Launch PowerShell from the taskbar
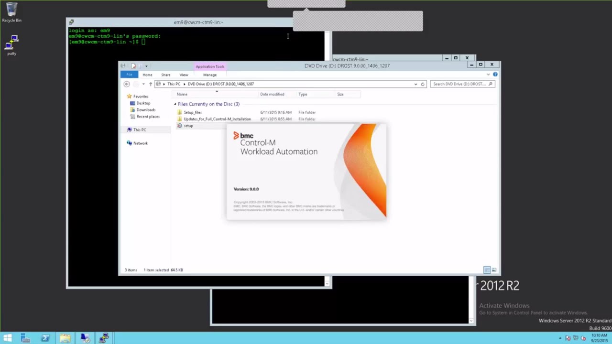Image resolution: width=612 pixels, height=344 pixels. [x=45, y=338]
